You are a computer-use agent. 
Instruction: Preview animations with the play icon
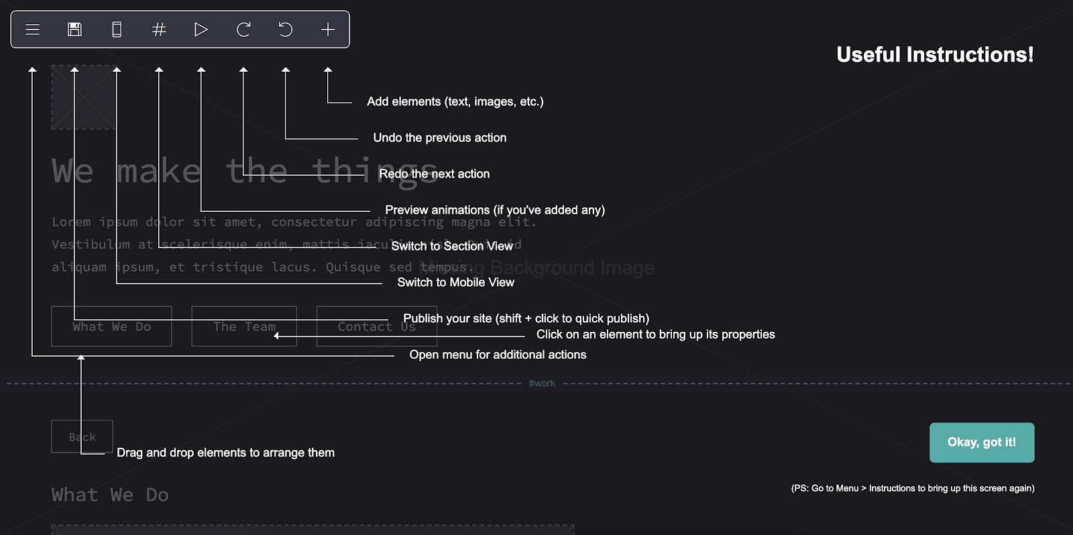(201, 29)
